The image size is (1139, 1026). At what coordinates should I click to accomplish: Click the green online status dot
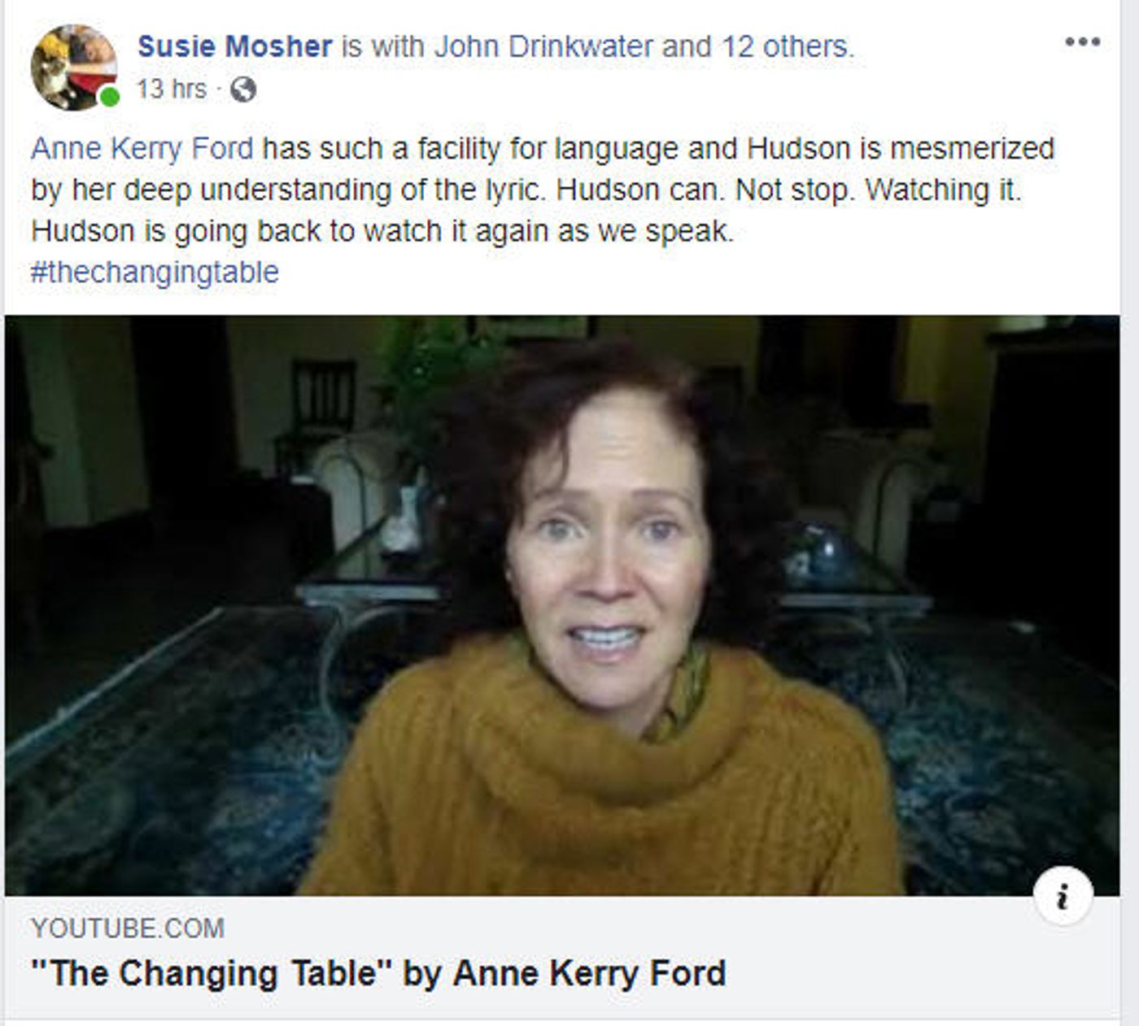point(110,97)
